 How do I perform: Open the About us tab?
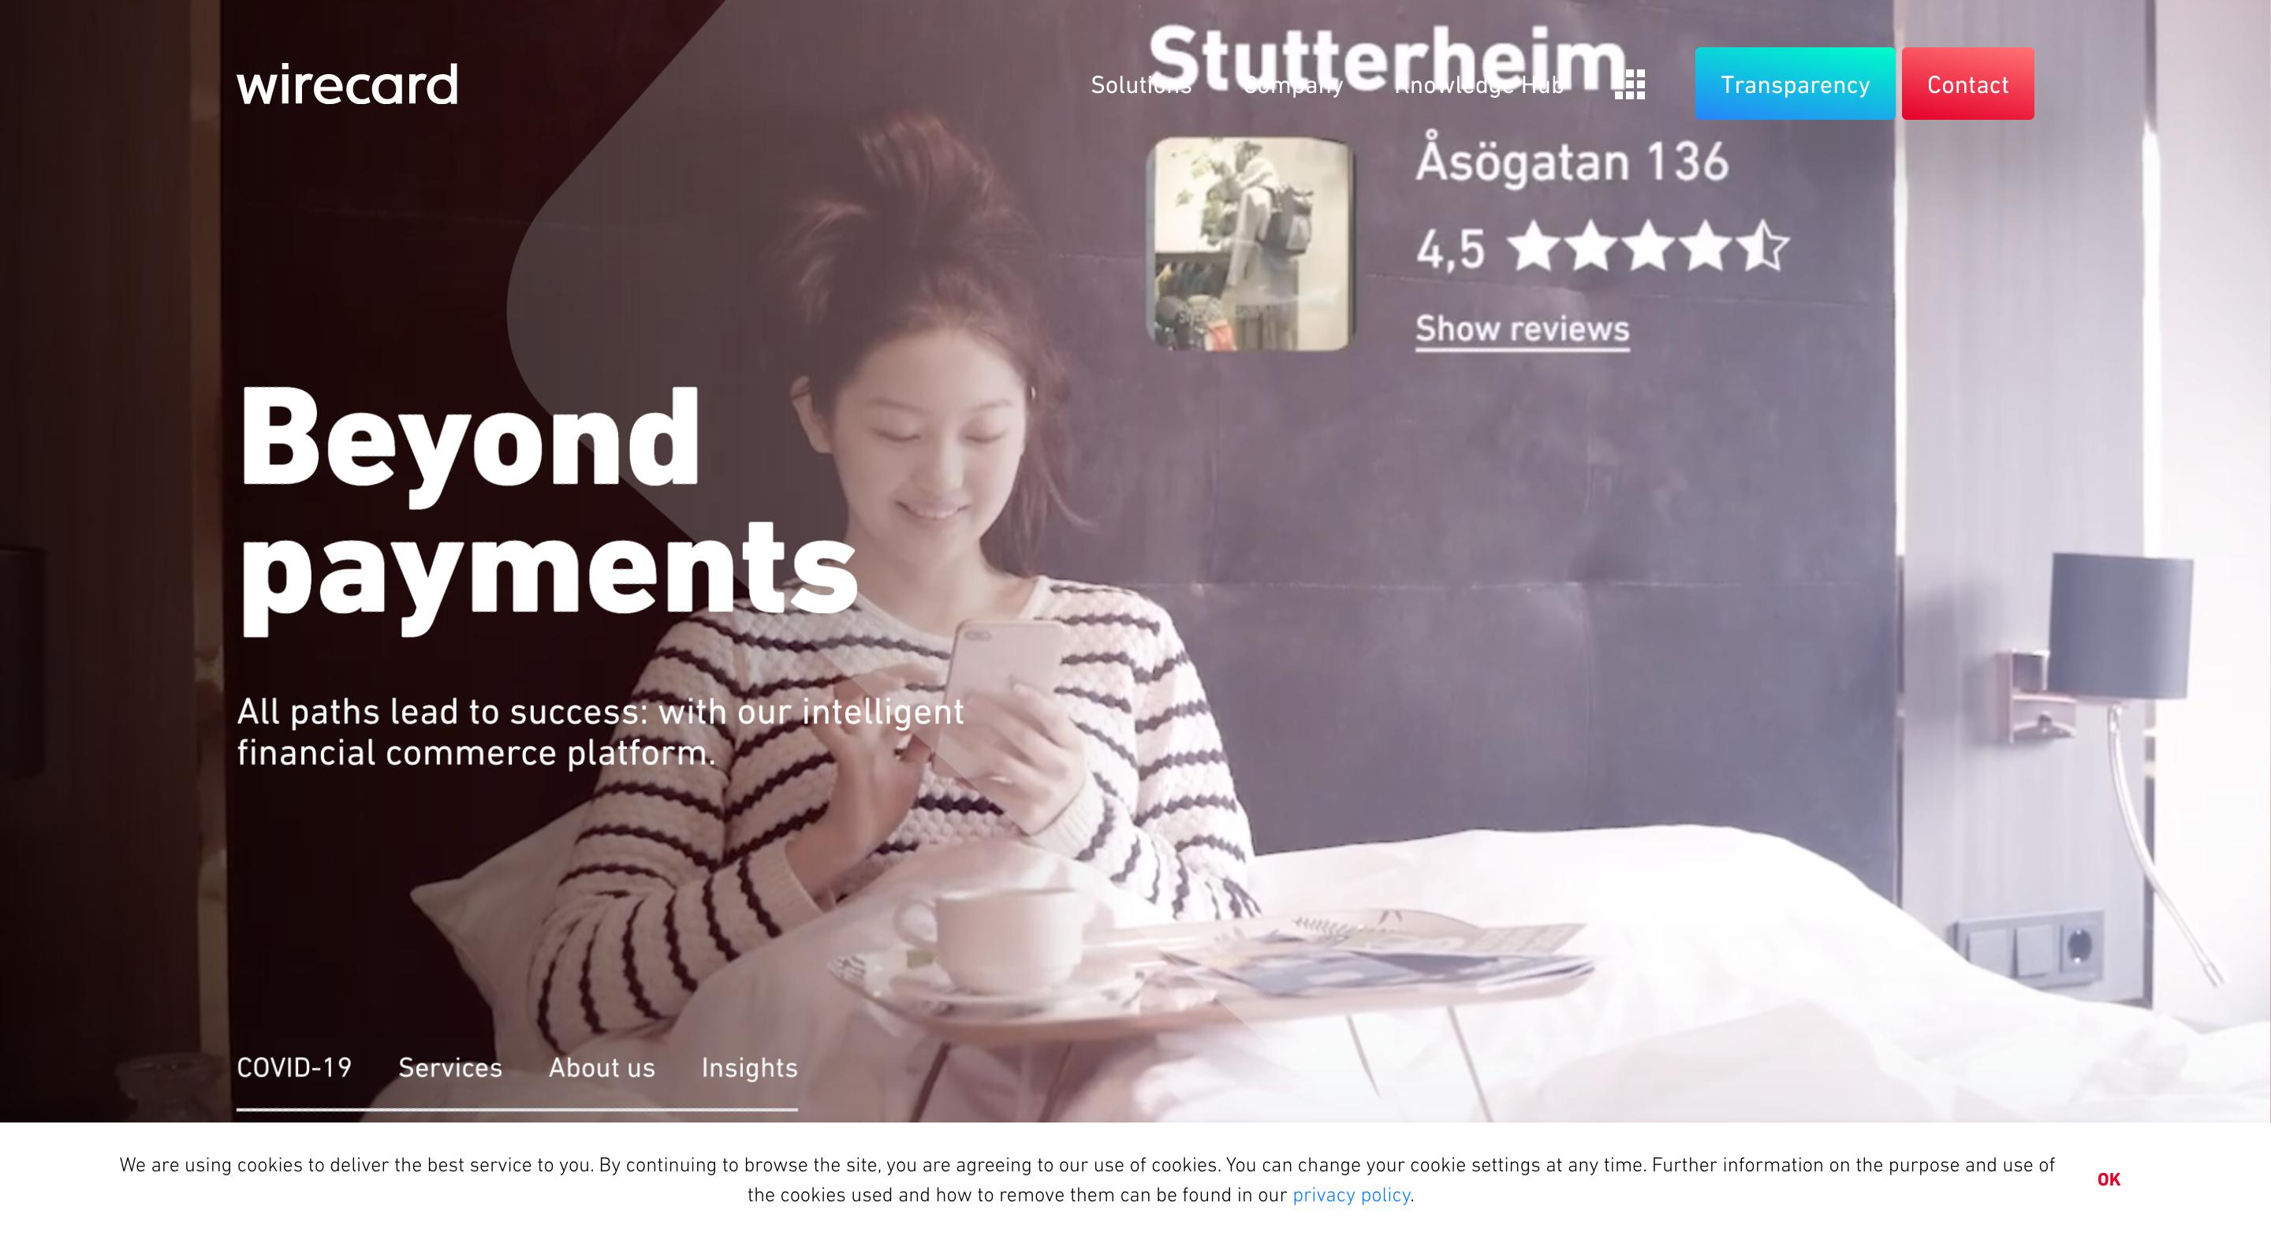pos(601,1067)
